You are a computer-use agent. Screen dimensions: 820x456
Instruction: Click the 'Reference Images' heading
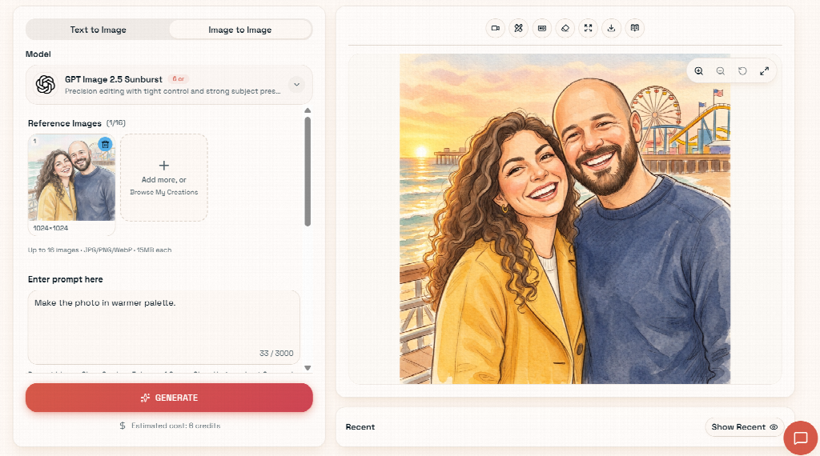coord(64,123)
